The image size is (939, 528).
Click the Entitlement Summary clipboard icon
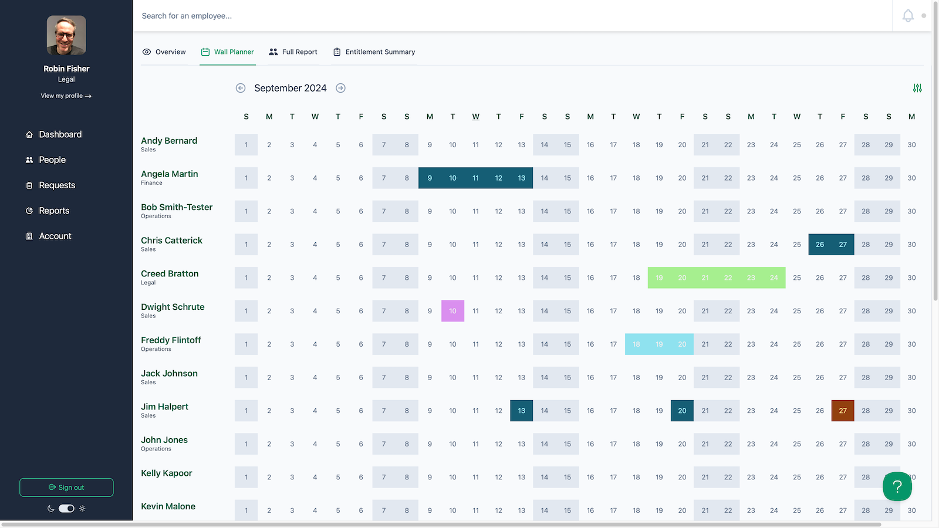[x=337, y=52]
